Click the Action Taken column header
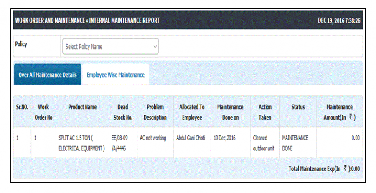The height and width of the screenshot is (193, 376). (x=265, y=112)
